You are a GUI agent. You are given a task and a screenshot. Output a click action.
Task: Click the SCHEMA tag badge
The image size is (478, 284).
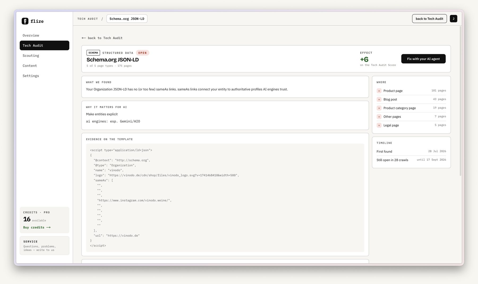[93, 53]
